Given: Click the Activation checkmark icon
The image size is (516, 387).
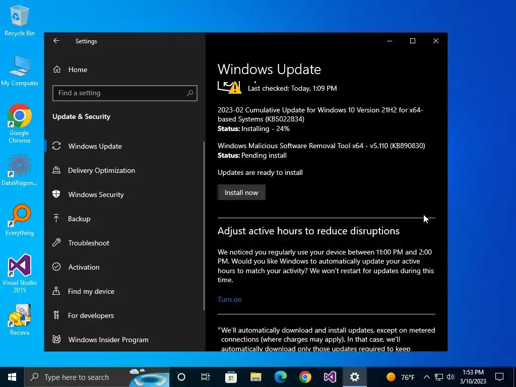Looking at the screenshot, I should 56,267.
